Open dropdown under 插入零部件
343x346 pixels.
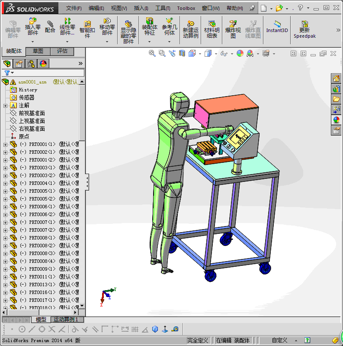pyautogui.click(x=32, y=42)
